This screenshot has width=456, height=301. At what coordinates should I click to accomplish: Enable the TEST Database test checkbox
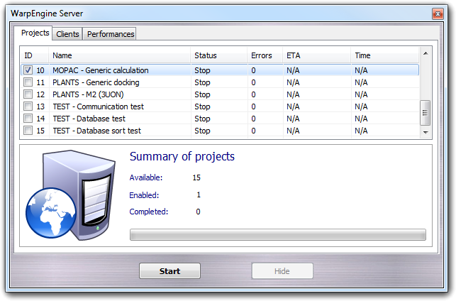(x=28, y=119)
